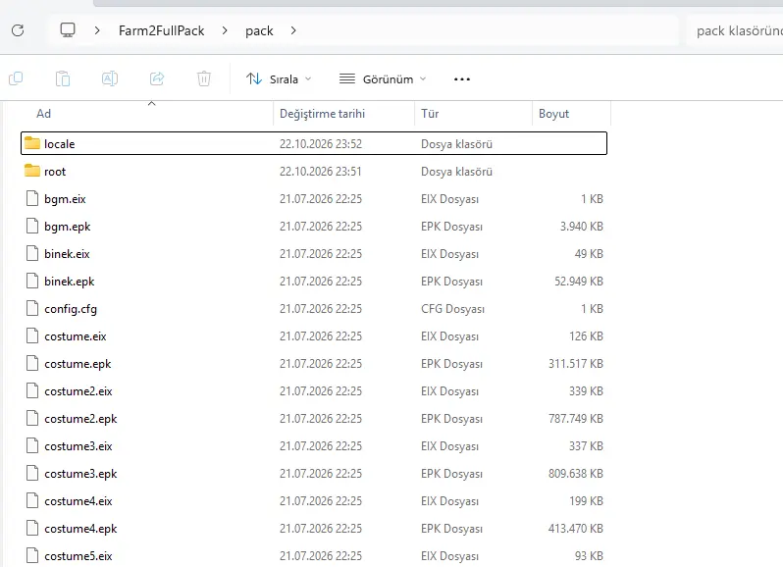Click the date 22.10.2026 23:52
The image size is (783, 567).
pyautogui.click(x=321, y=144)
